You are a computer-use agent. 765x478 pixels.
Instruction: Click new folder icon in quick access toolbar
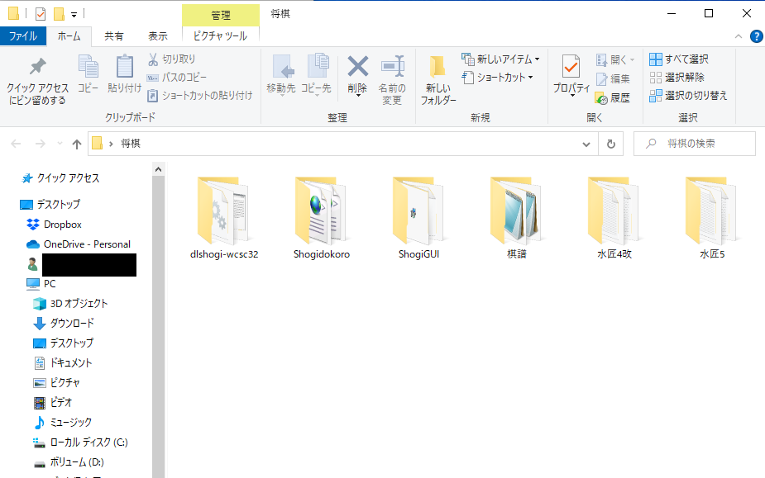pos(59,14)
